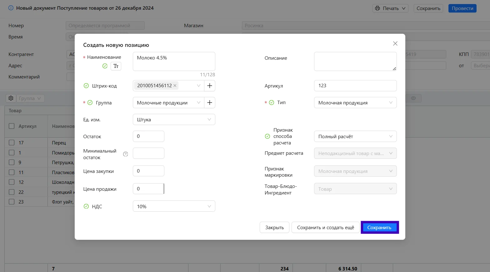Click Перец row in goods table
490x272 pixels.
(59, 143)
